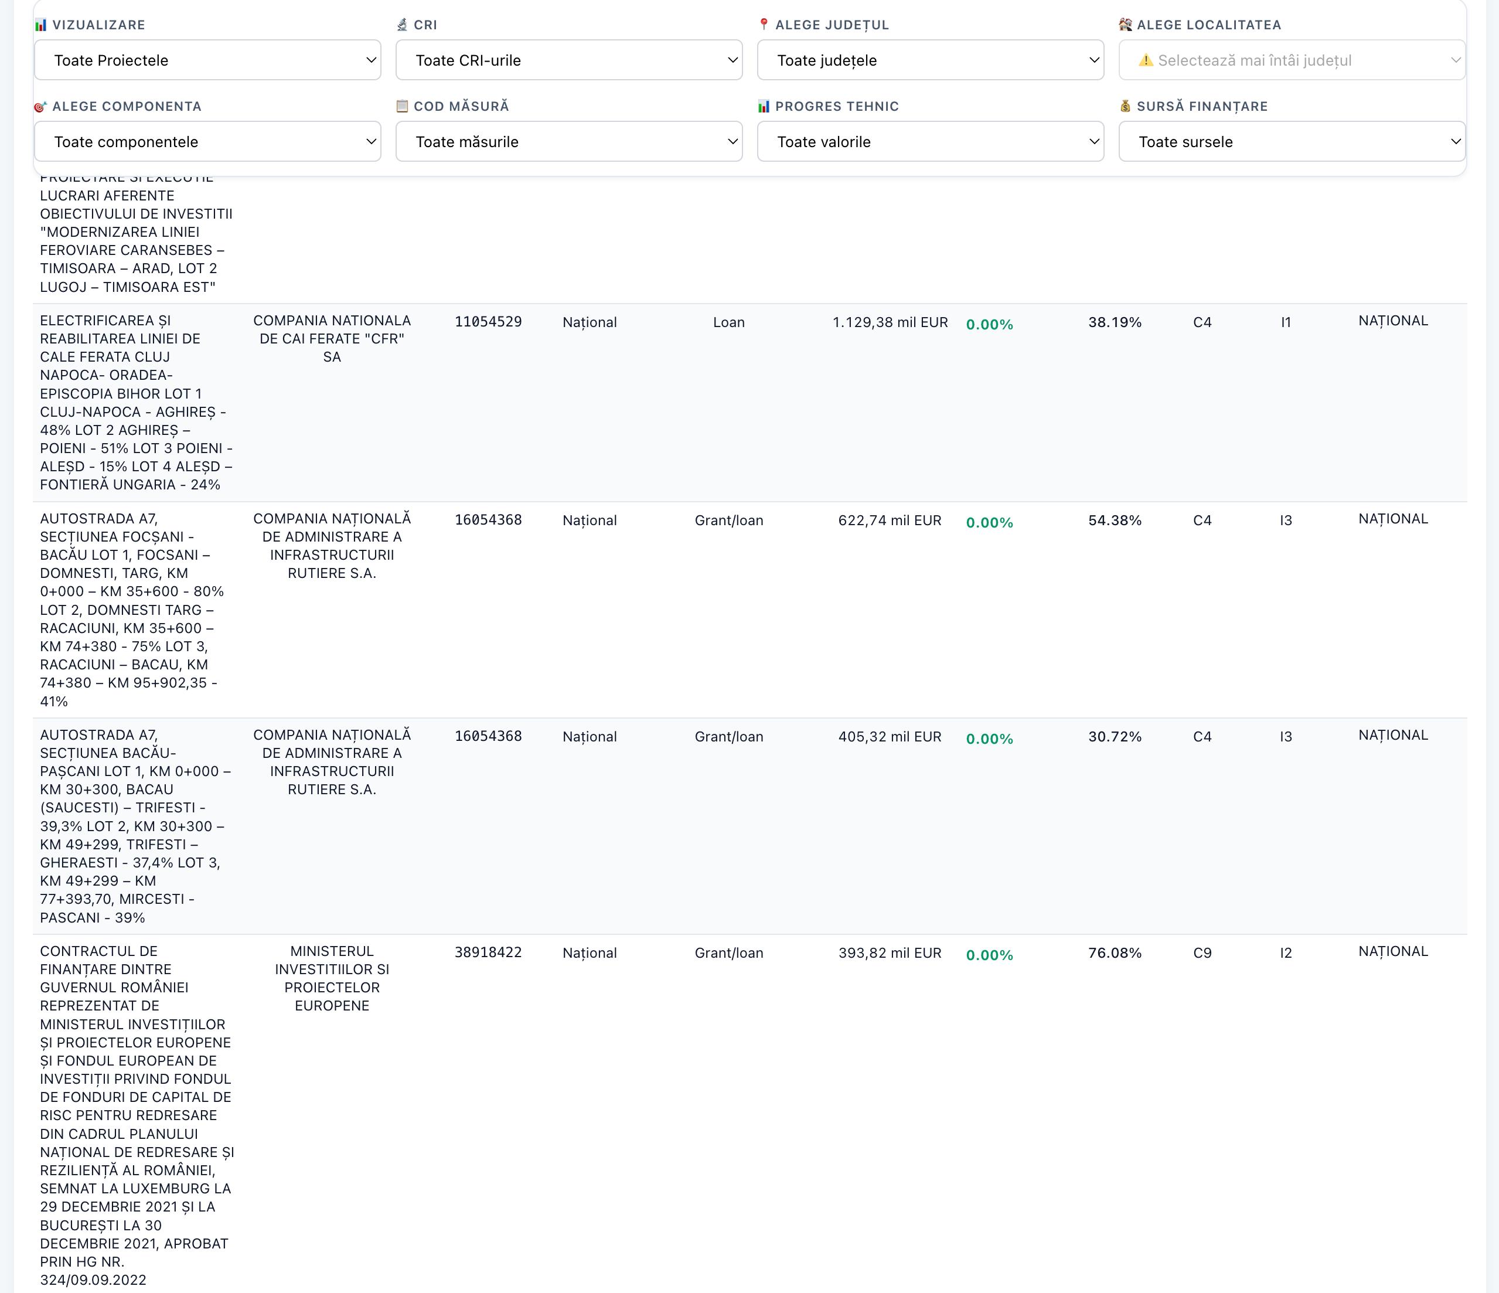The image size is (1499, 1293).
Task: Click the AUTOSTRADA A7 BACĂU-PAȘCANI project title
Action: point(135,826)
